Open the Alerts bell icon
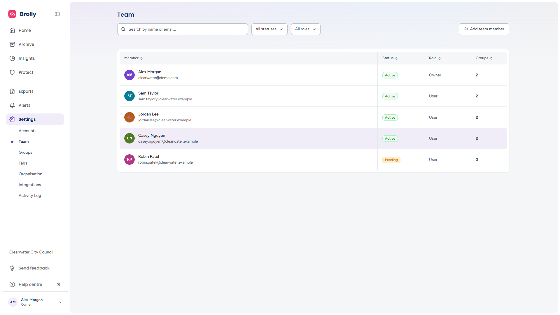This screenshot has height=315, width=560. [x=12, y=105]
